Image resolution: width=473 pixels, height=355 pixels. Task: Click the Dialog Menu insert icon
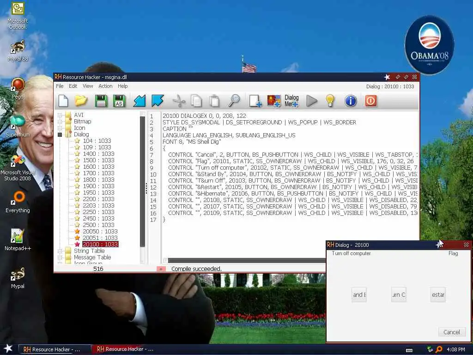[291, 101]
